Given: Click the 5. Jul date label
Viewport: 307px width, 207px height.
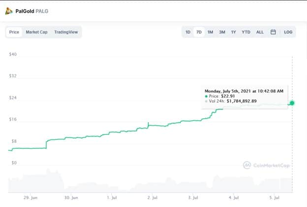Looking at the screenshot, I should coord(275,198).
